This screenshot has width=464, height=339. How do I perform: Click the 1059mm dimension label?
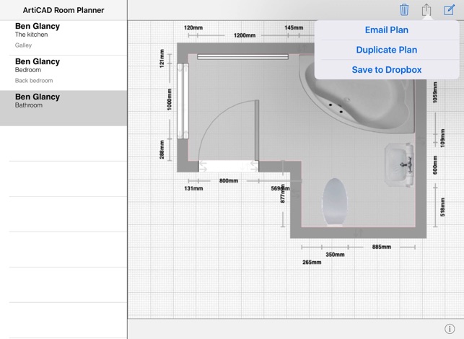pyautogui.click(x=435, y=92)
